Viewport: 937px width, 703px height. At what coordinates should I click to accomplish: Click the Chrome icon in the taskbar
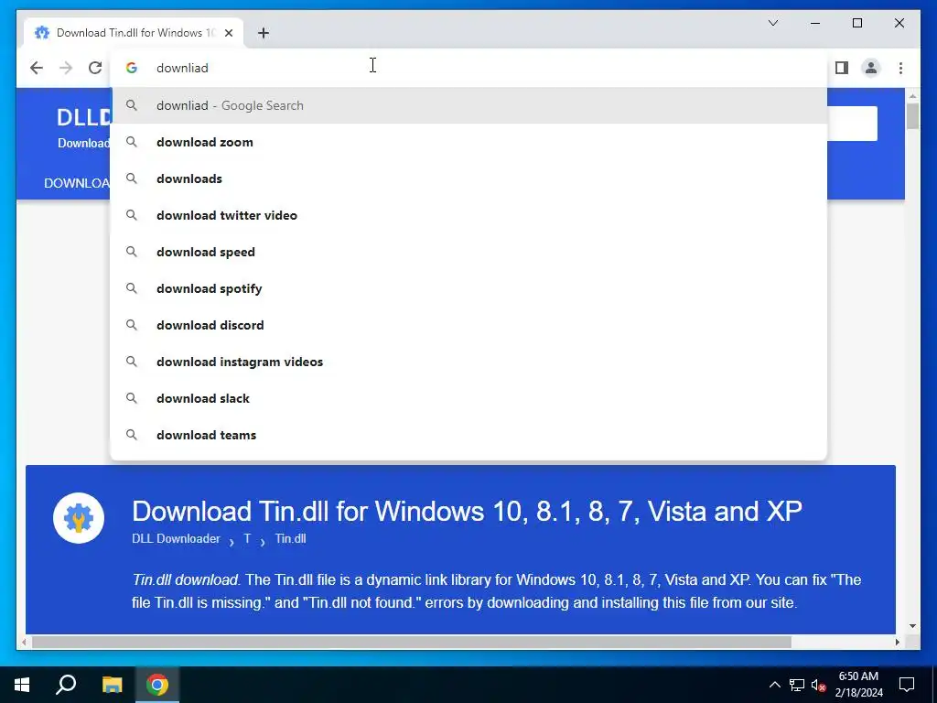pyautogui.click(x=157, y=685)
